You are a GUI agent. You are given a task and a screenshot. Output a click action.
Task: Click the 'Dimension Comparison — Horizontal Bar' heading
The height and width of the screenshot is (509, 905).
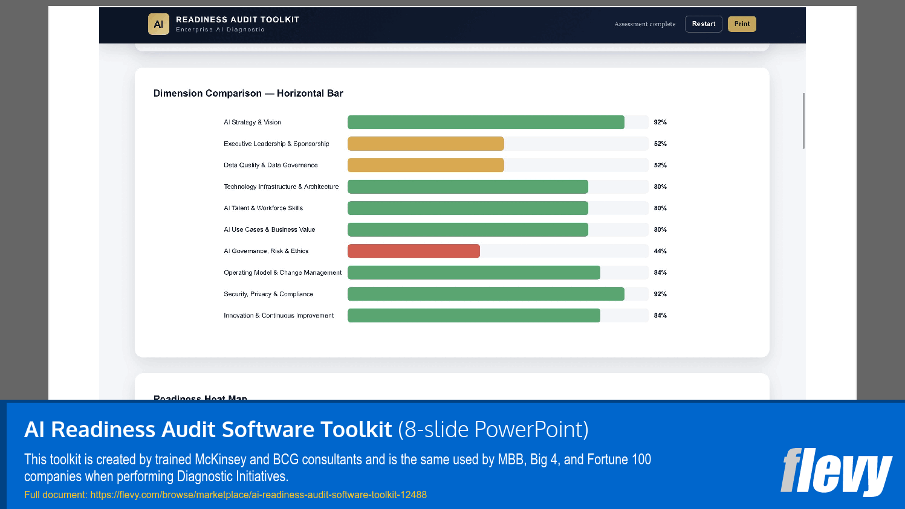pyautogui.click(x=248, y=93)
